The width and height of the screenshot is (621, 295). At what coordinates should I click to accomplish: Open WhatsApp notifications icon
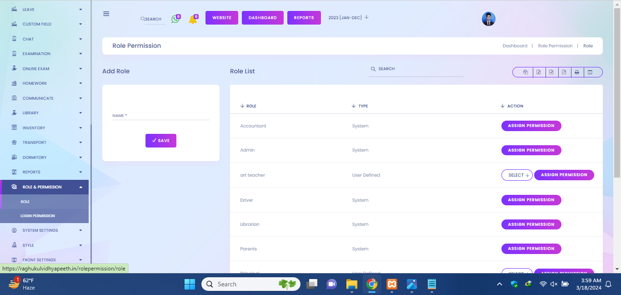pyautogui.click(x=175, y=19)
